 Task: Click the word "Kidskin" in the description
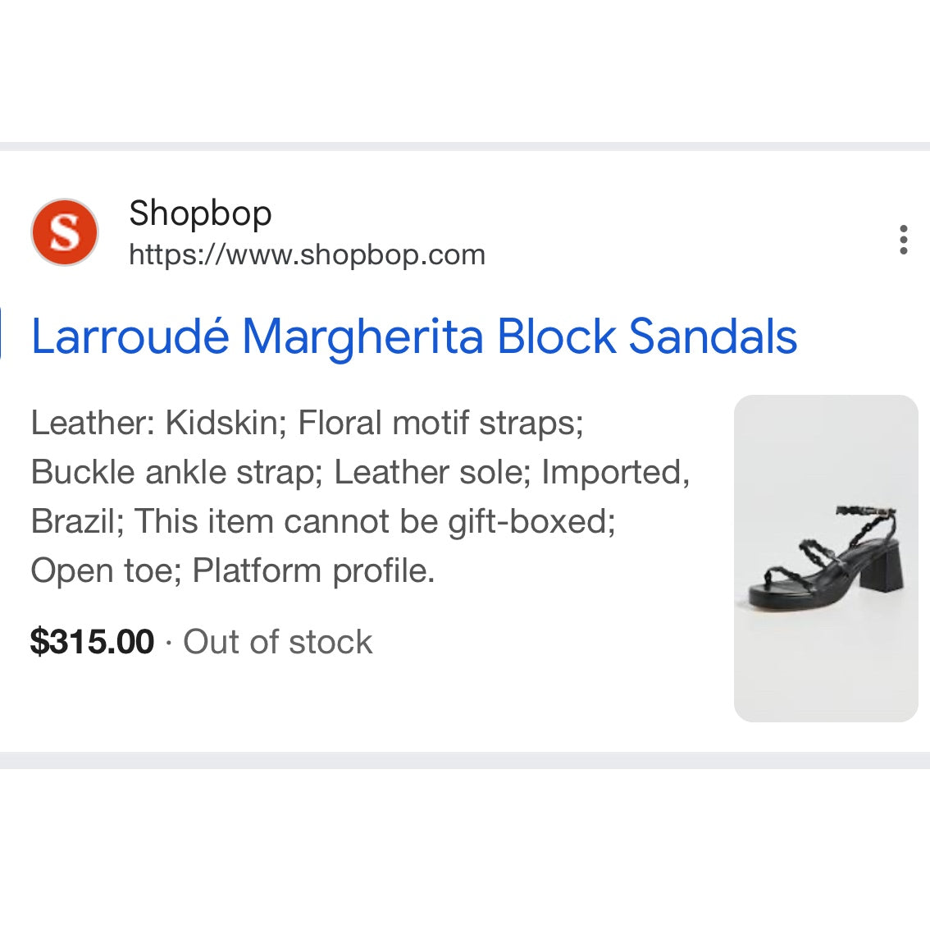tap(221, 424)
